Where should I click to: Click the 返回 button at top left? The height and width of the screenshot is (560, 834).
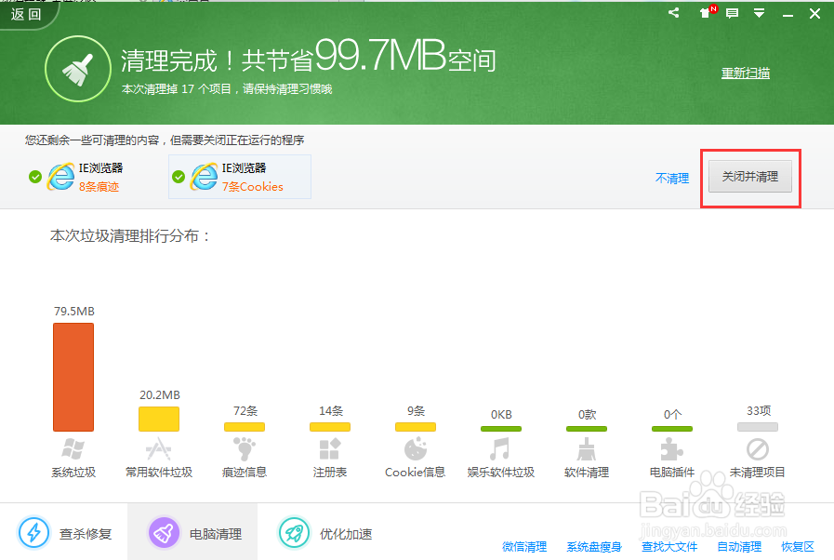[25, 13]
